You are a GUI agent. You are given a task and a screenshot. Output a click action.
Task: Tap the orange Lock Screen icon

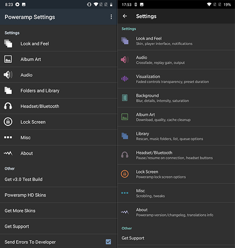pyautogui.click(x=125, y=174)
